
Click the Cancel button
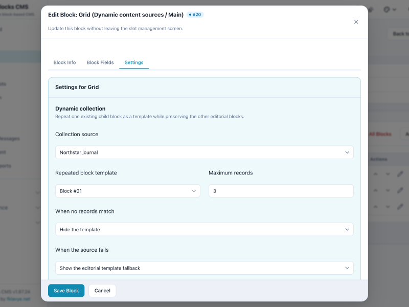(102, 291)
